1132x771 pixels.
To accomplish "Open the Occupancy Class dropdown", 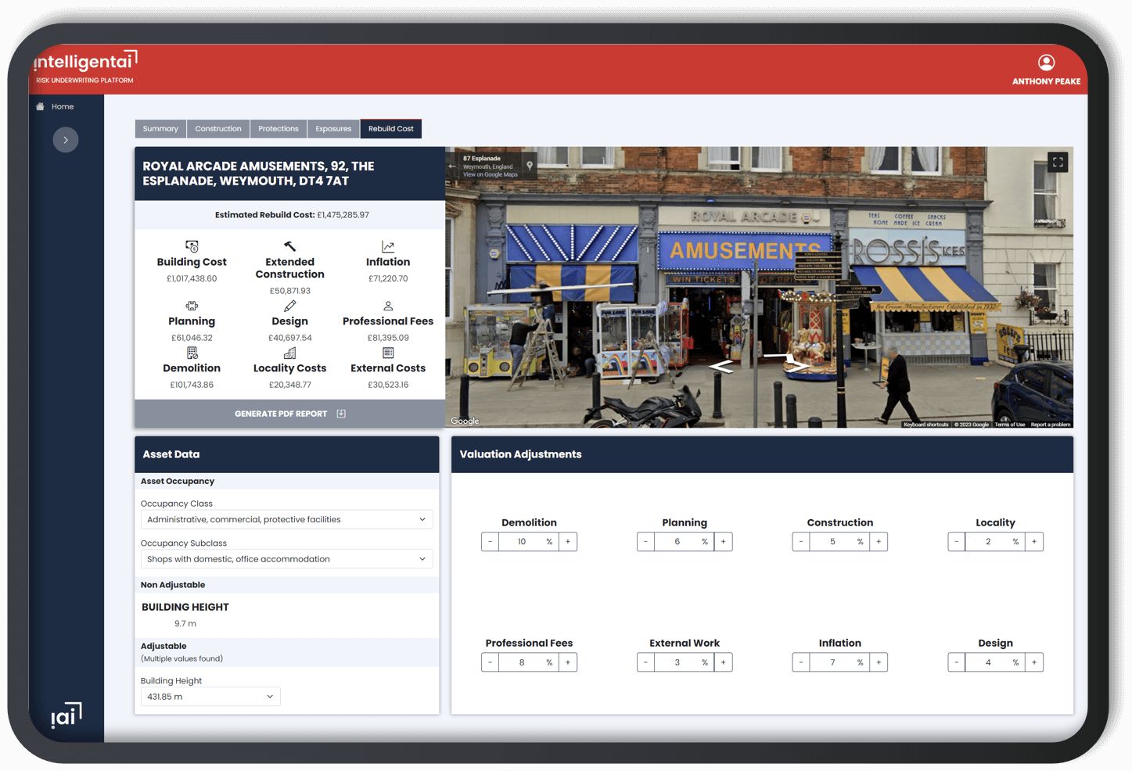I will [286, 519].
